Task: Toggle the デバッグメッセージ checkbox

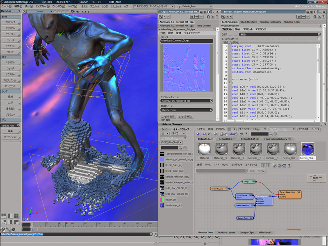Action: pos(319,39)
